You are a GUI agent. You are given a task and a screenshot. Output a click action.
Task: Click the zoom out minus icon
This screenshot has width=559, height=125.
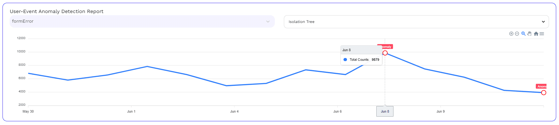pos(517,34)
